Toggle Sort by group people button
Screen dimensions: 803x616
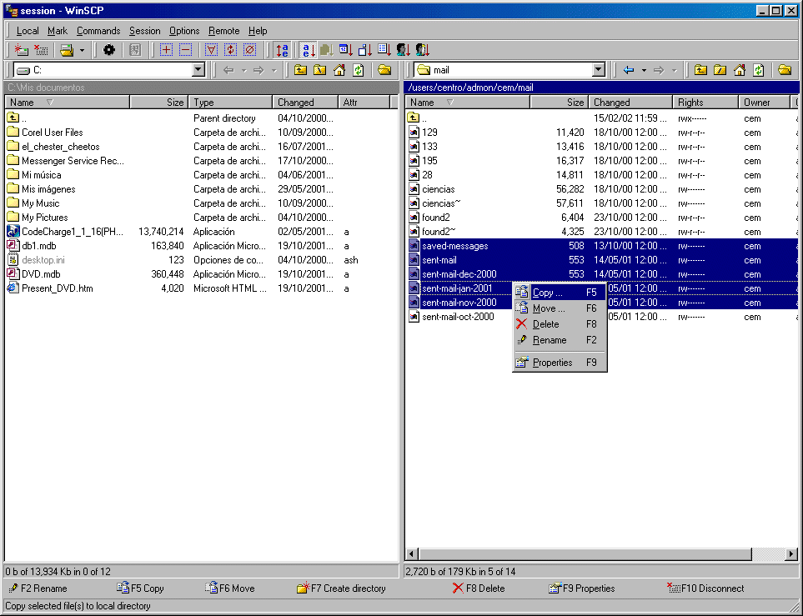423,50
